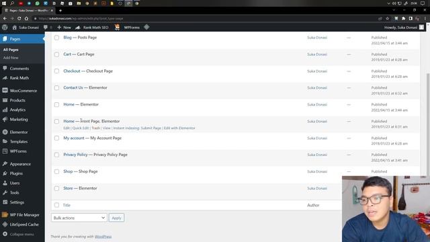Open WP File Manager in sidebar
The width and height of the screenshot is (430, 242).
coord(24,215)
